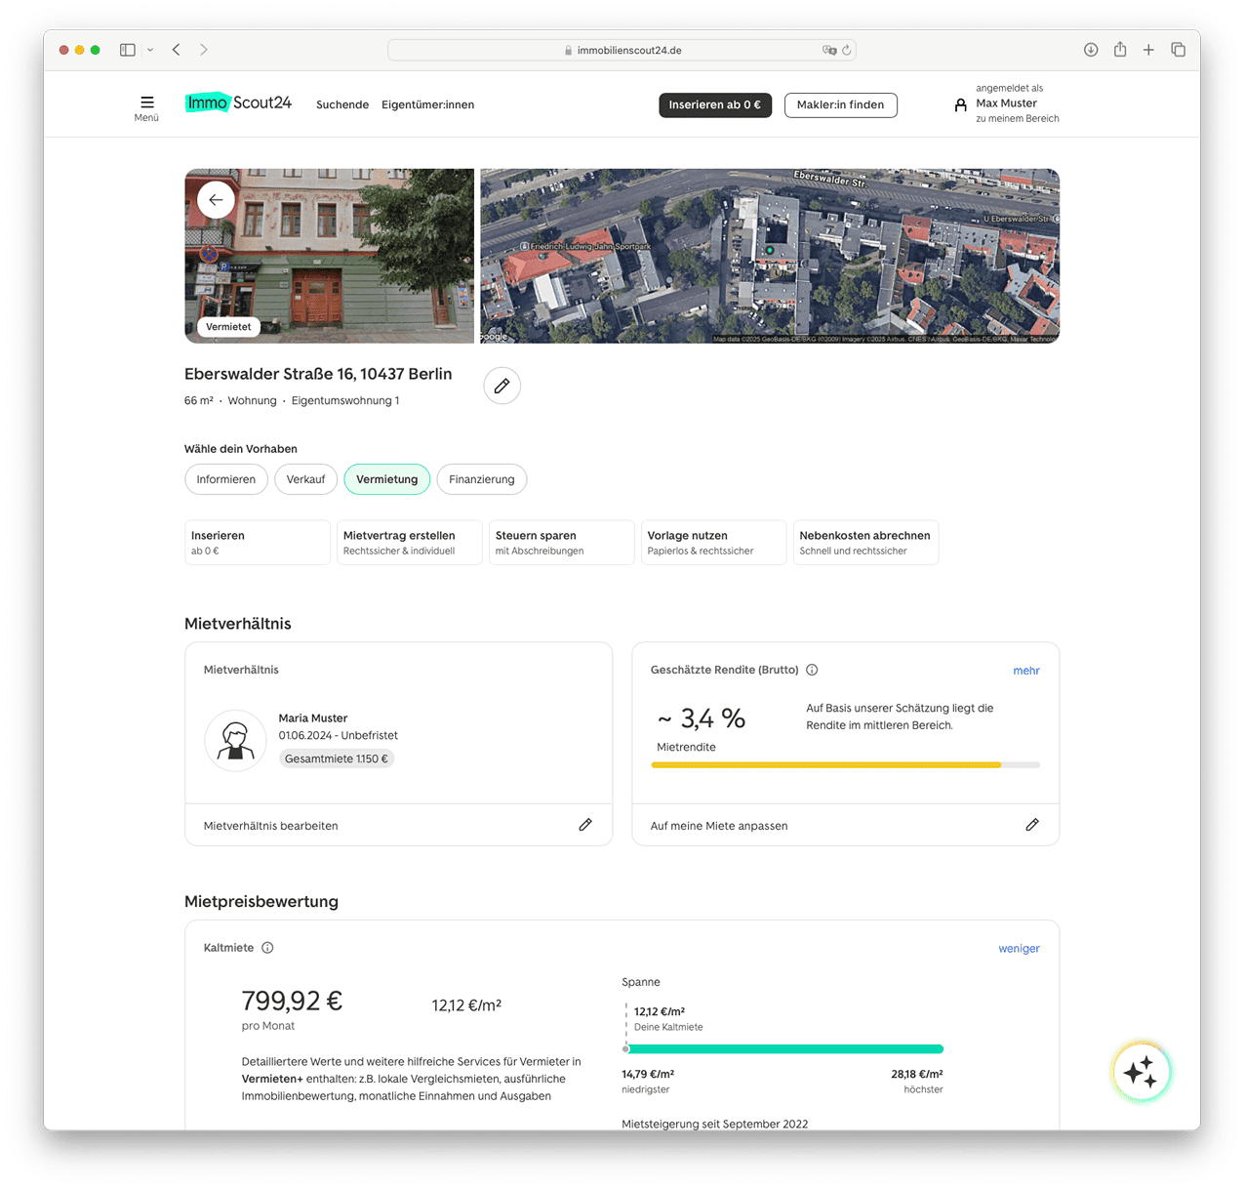This screenshot has height=1188, width=1244.
Task: Select the Finanzierung option
Action: coord(481,479)
